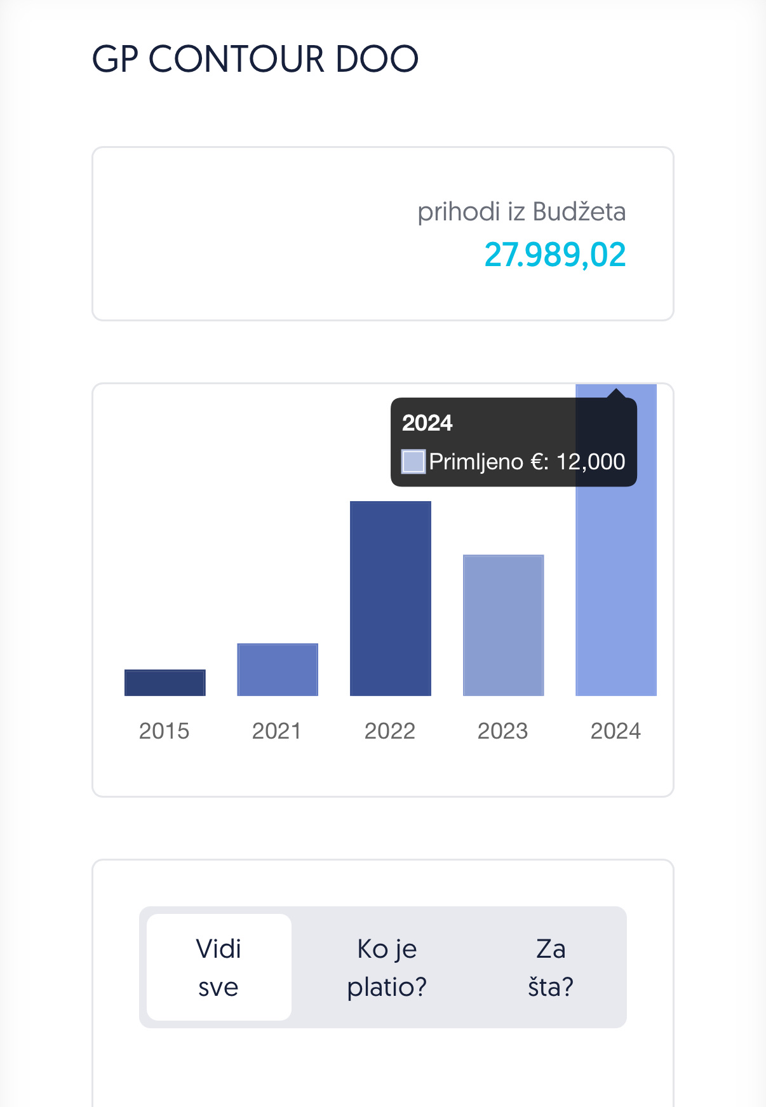Click the highlighted 2024 bar
This screenshot has height=1107, width=766.
pos(616,591)
